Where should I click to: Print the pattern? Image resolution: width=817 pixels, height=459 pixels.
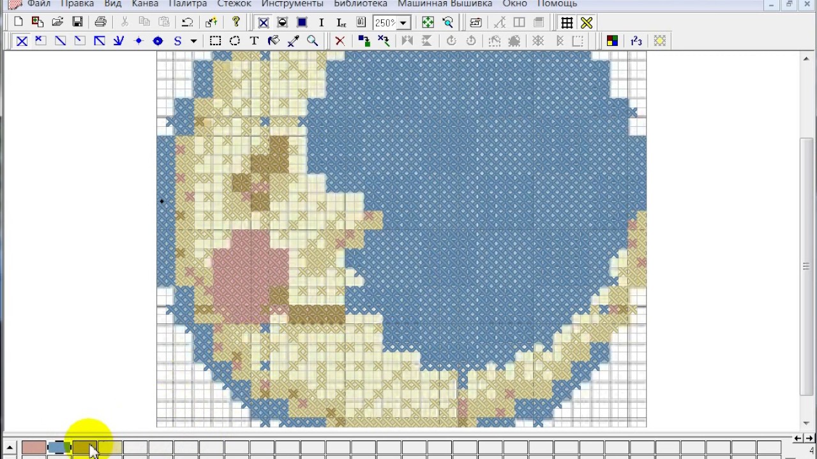click(100, 22)
